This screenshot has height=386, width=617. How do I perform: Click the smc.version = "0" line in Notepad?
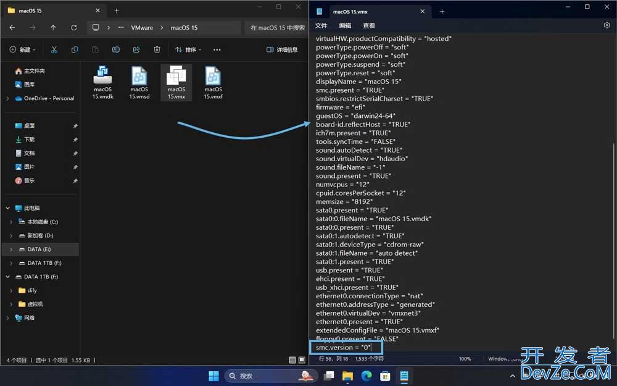click(343, 347)
